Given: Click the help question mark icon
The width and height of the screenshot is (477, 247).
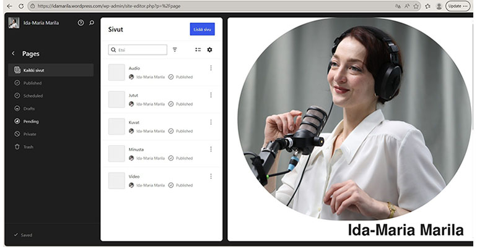Looking at the screenshot, I should click(x=81, y=23).
